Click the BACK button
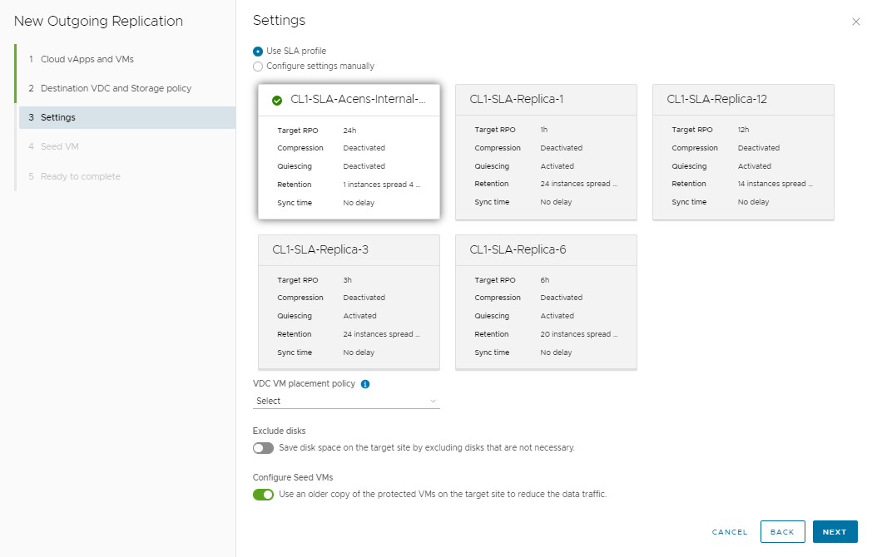The image size is (872, 557). pyautogui.click(x=782, y=532)
